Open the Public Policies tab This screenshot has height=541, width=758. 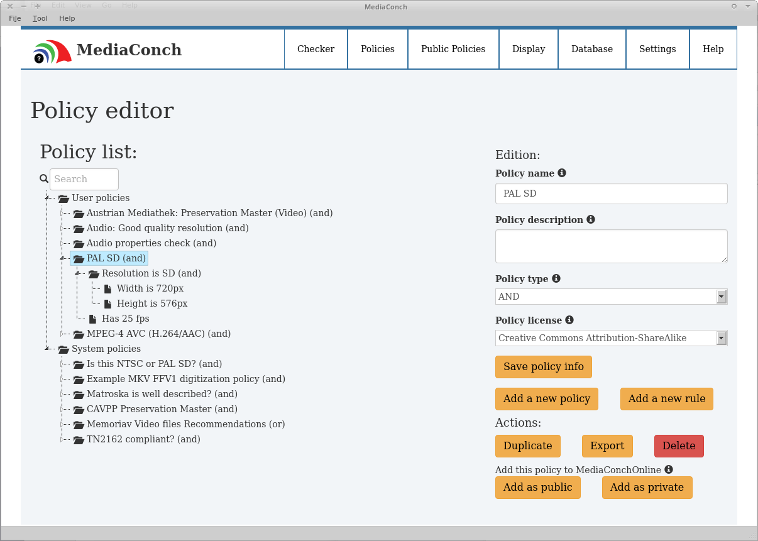453,49
